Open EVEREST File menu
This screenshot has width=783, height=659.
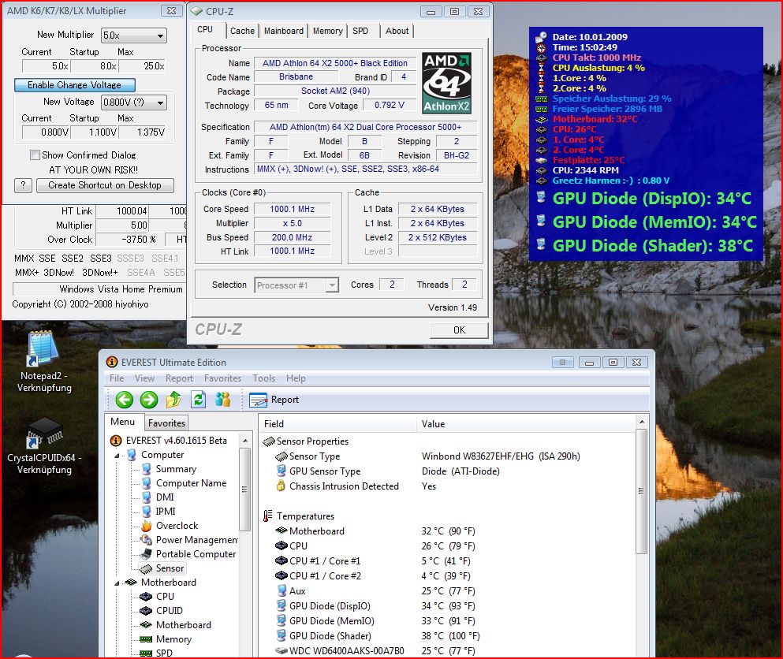tap(117, 378)
